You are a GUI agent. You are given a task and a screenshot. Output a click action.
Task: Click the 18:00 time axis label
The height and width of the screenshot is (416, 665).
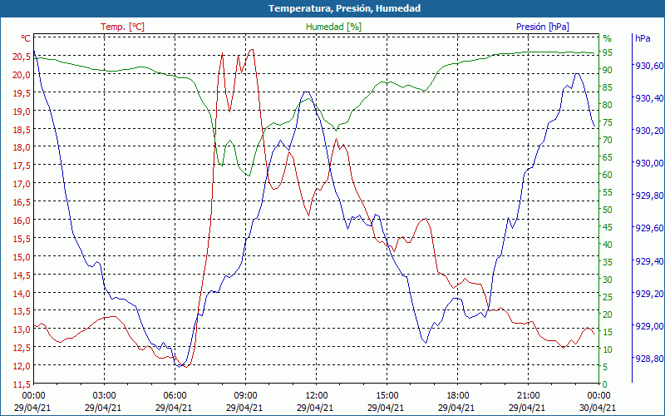click(x=458, y=395)
